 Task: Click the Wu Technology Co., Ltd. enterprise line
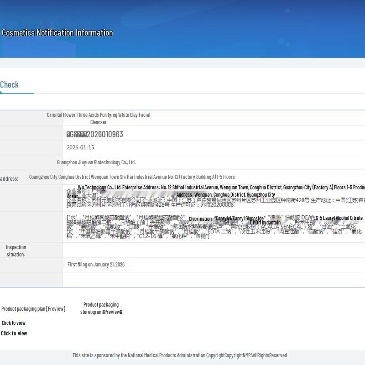pyautogui.click(x=221, y=188)
